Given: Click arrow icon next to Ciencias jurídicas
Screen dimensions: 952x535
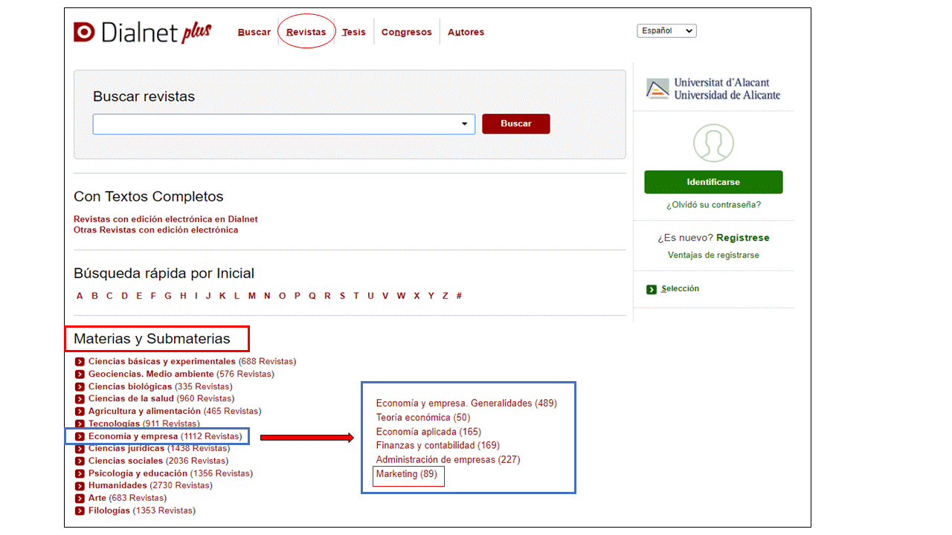Looking at the screenshot, I should [80, 449].
